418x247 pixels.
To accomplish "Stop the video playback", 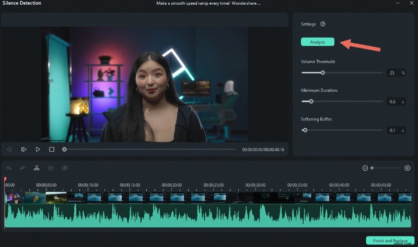I will point(52,150).
